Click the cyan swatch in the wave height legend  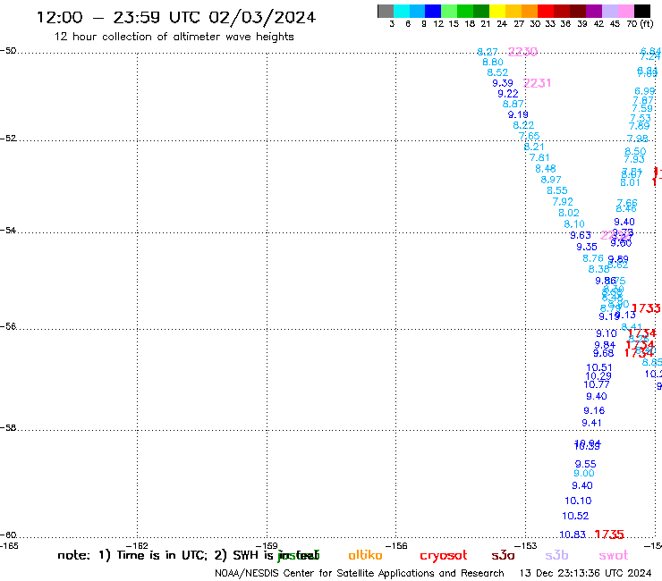(402, 12)
